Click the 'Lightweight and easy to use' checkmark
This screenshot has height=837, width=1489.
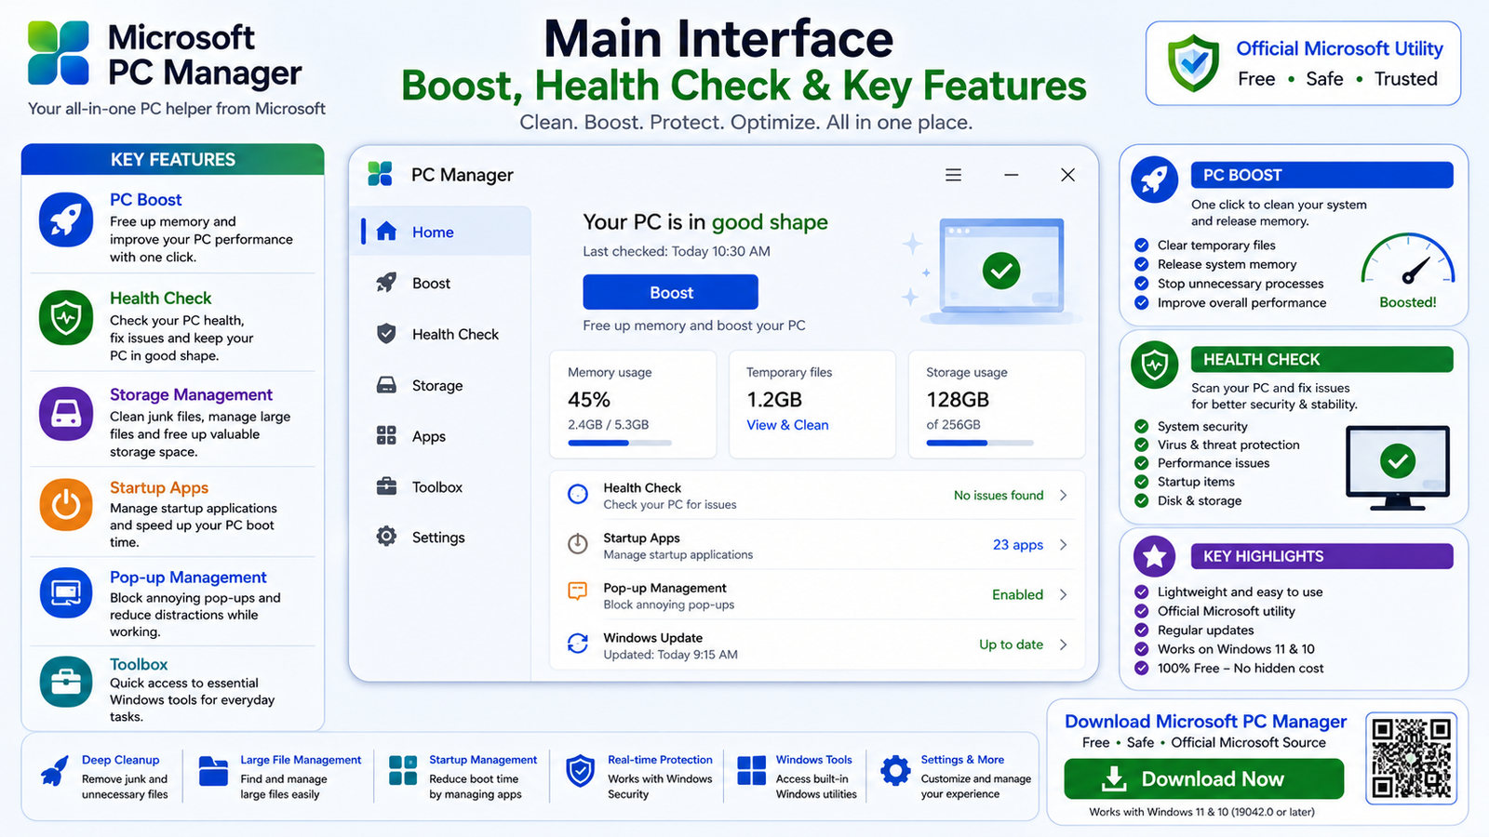[x=1142, y=591]
